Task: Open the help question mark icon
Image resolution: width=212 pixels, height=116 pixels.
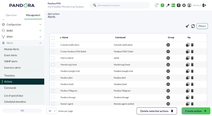Action: (179, 5)
